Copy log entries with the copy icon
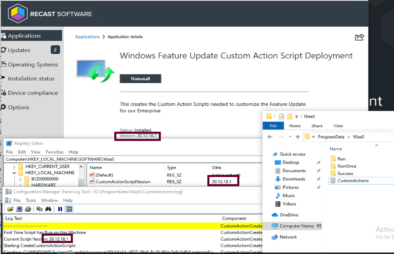Viewport: 394px width, 254px height. coord(40,209)
